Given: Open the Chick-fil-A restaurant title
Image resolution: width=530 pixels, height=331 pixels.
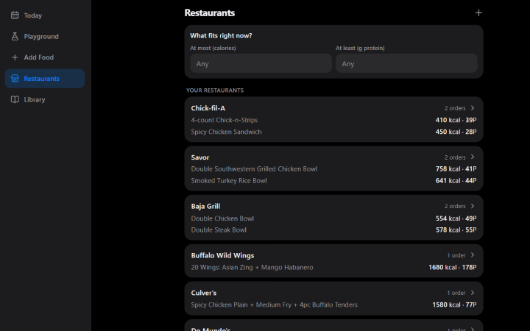Looking at the screenshot, I should (x=208, y=108).
